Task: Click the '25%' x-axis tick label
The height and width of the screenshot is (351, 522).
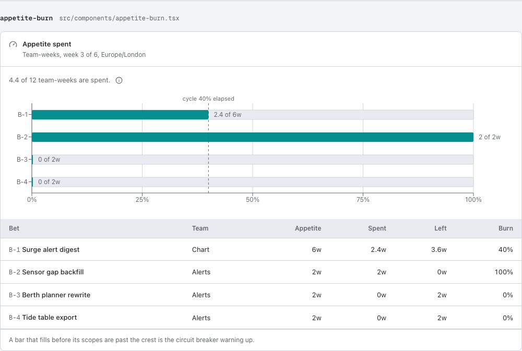Action: (142, 200)
